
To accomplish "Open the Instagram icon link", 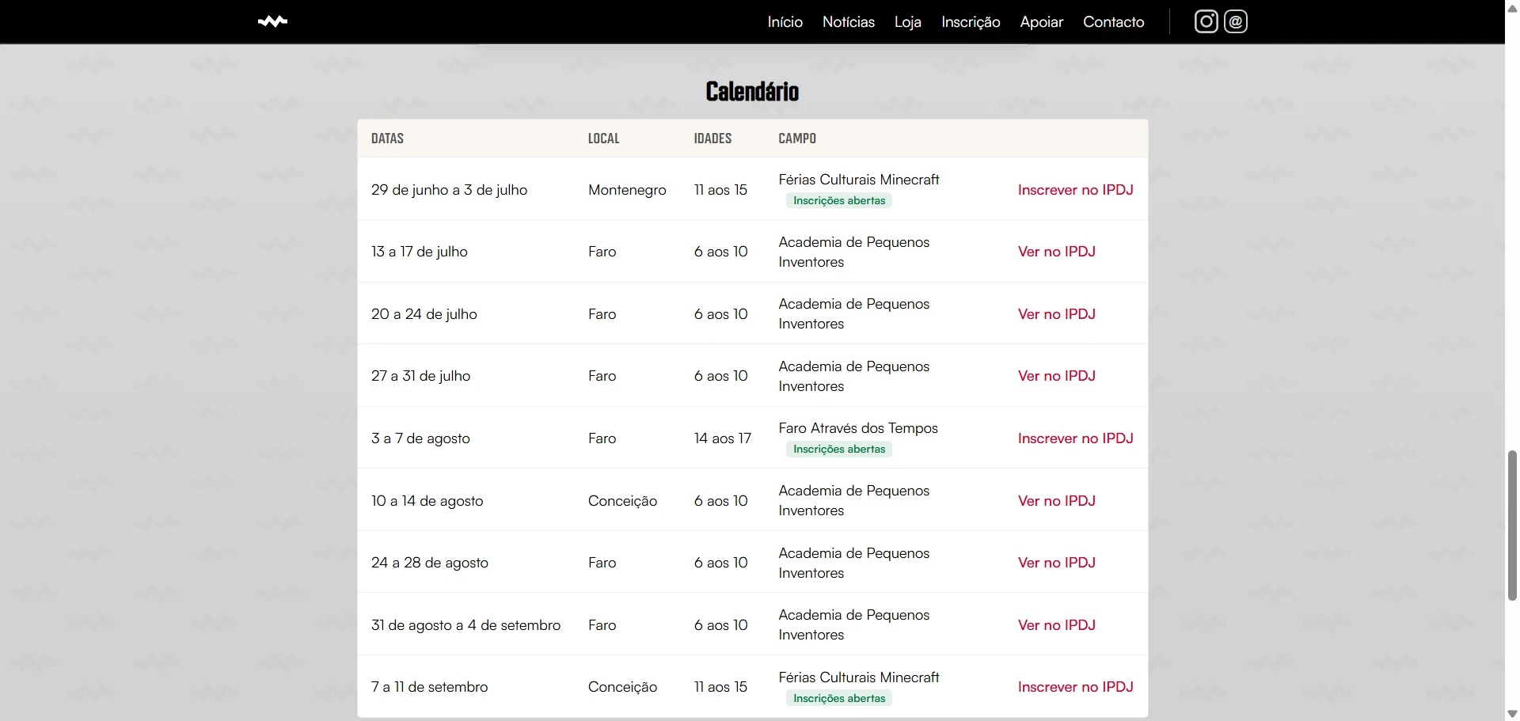I will pos(1206,21).
